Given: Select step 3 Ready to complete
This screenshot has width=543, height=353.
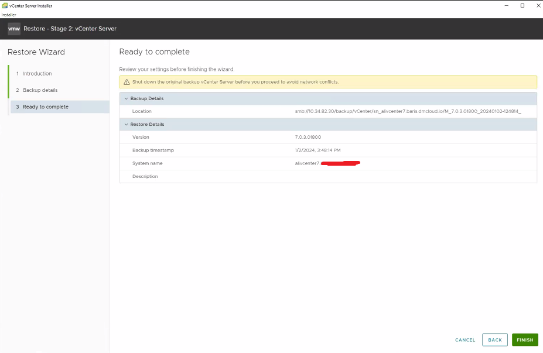Looking at the screenshot, I should pyautogui.click(x=45, y=107).
